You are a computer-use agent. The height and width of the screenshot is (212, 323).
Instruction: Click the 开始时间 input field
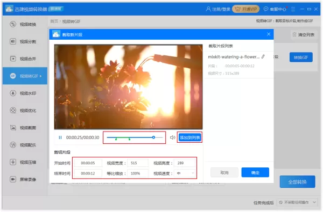88,163
